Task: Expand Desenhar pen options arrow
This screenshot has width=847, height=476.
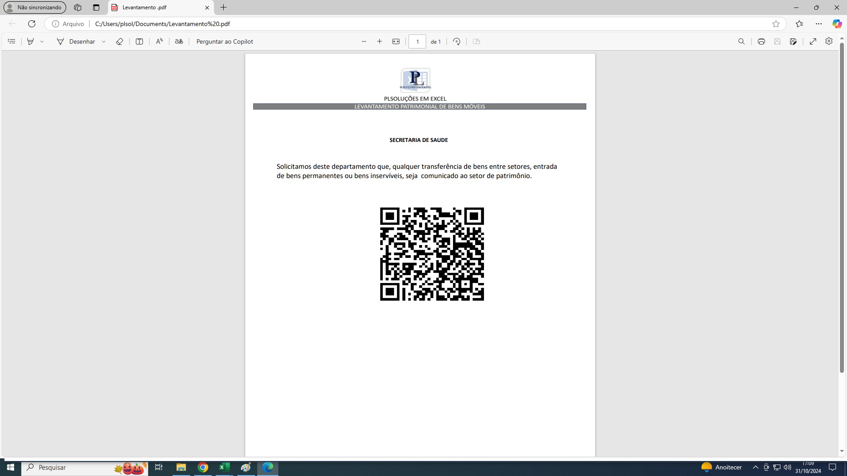Action: point(104,41)
